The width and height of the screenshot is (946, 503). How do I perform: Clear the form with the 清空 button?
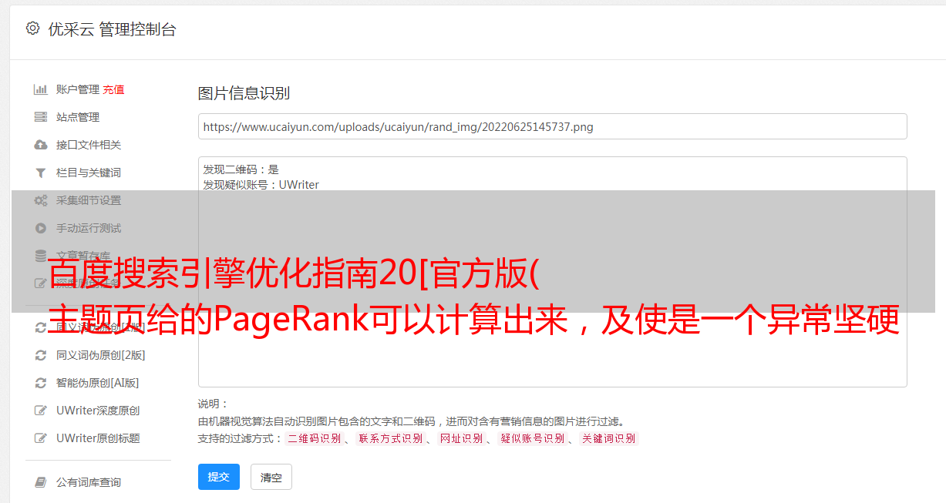coord(271,477)
